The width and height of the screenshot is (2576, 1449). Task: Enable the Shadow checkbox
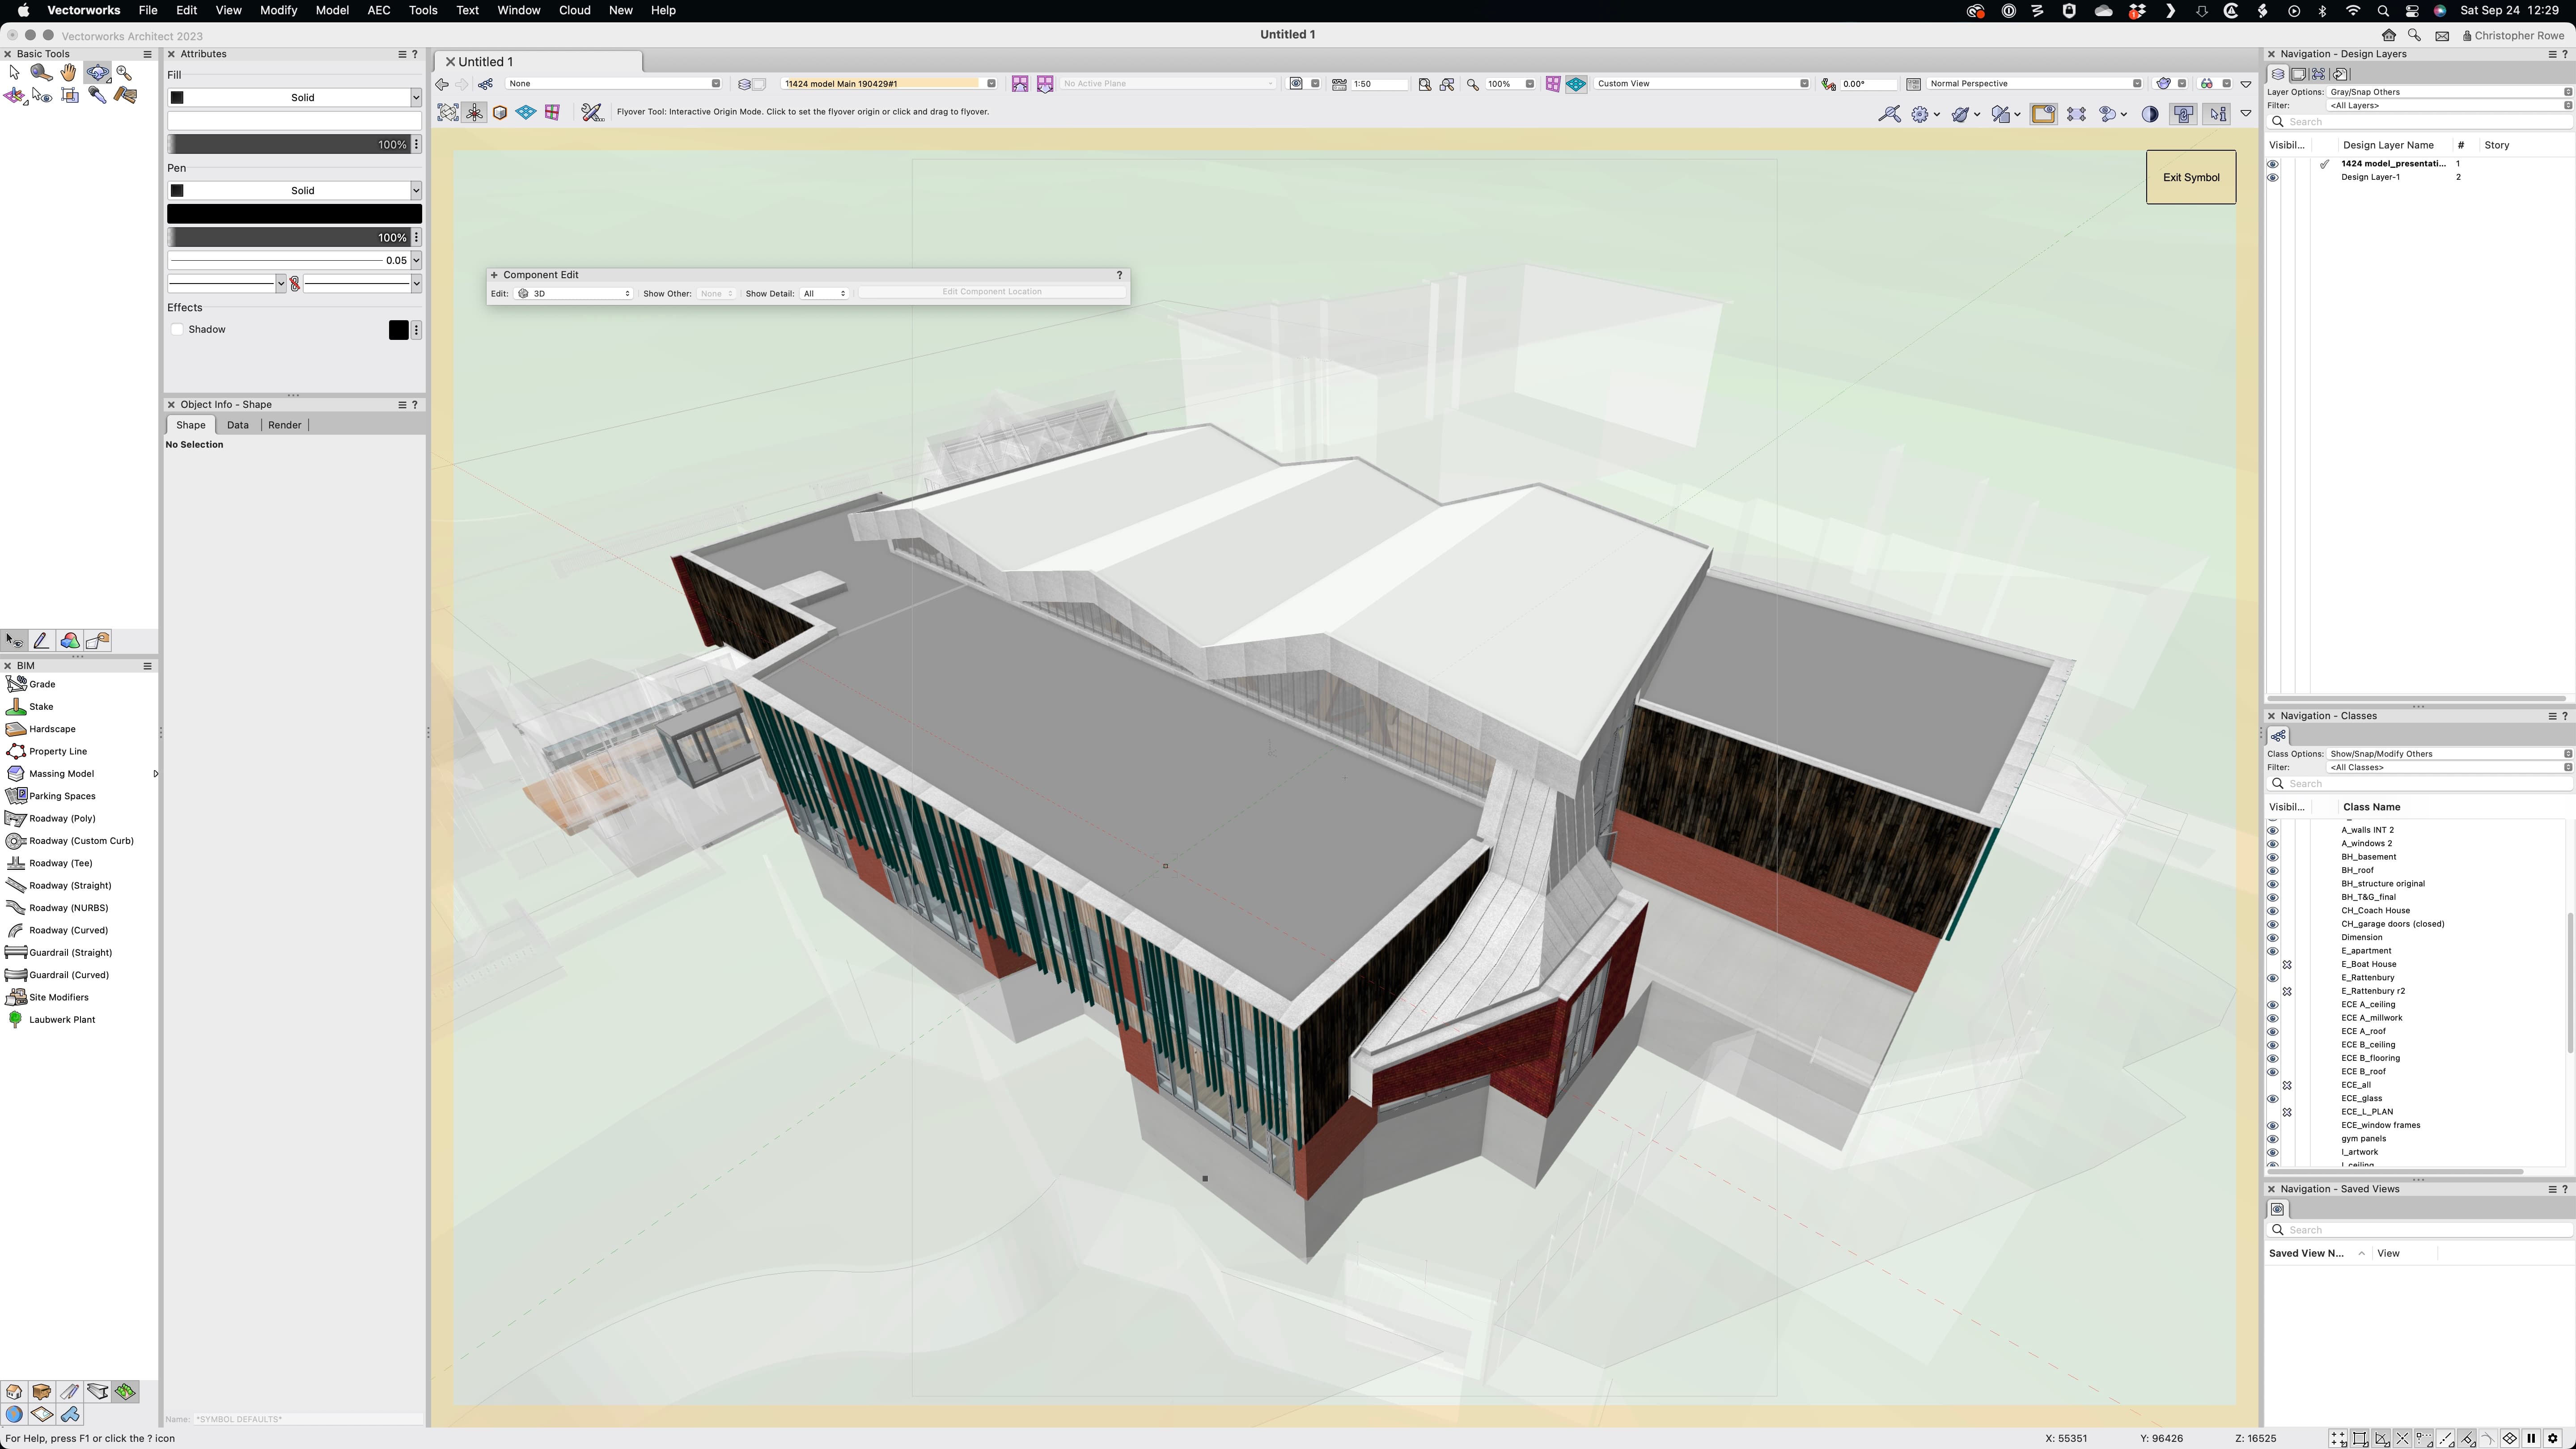178,329
